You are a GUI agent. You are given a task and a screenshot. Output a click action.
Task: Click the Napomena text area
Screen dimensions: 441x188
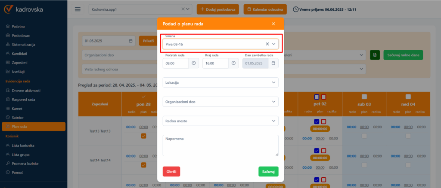pos(220,146)
